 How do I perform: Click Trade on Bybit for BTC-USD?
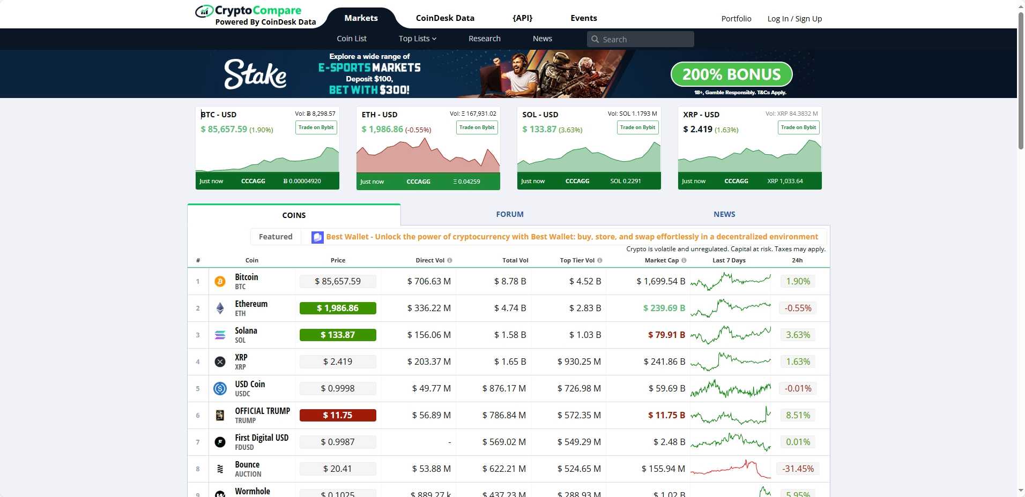(315, 127)
